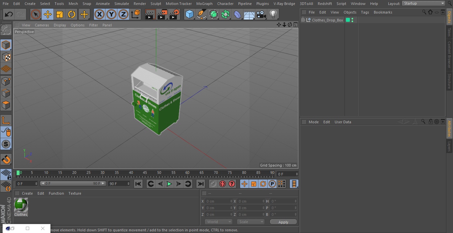Click the Make Editable icon

coord(6,30)
